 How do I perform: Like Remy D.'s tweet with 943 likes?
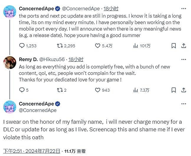(x=98, y=90)
